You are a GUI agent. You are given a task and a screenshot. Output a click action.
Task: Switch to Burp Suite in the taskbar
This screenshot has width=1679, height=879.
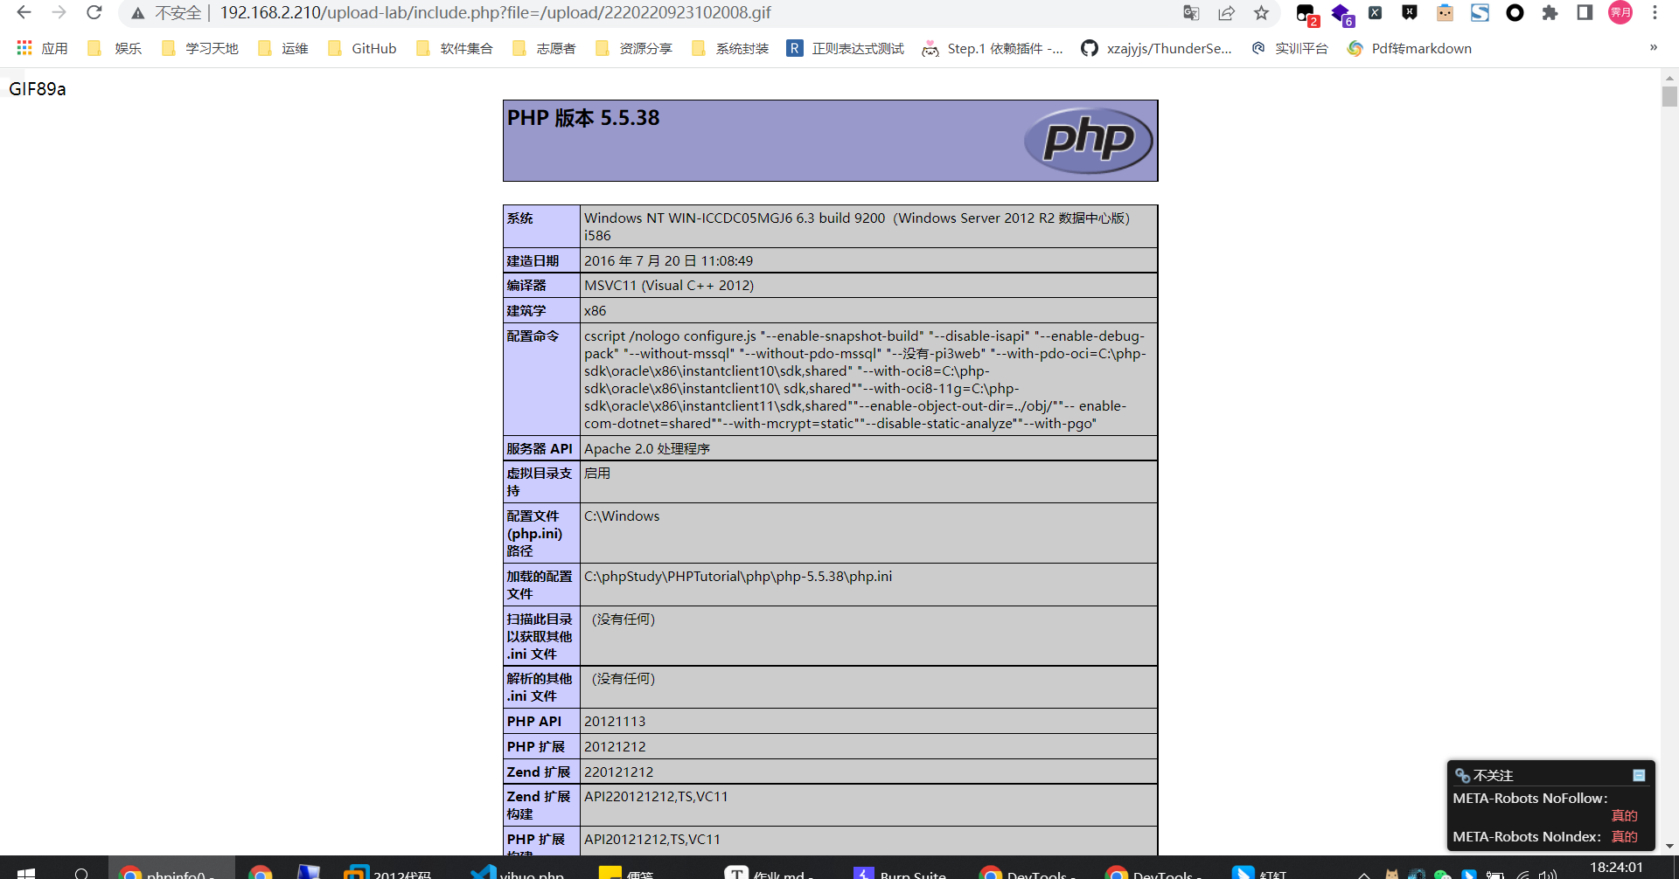click(x=901, y=872)
